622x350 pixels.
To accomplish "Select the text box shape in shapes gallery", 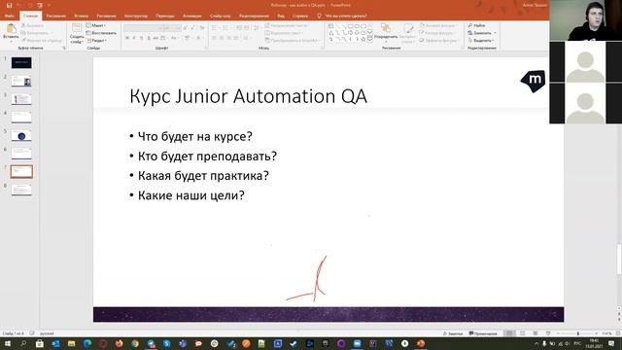I will point(330,26).
